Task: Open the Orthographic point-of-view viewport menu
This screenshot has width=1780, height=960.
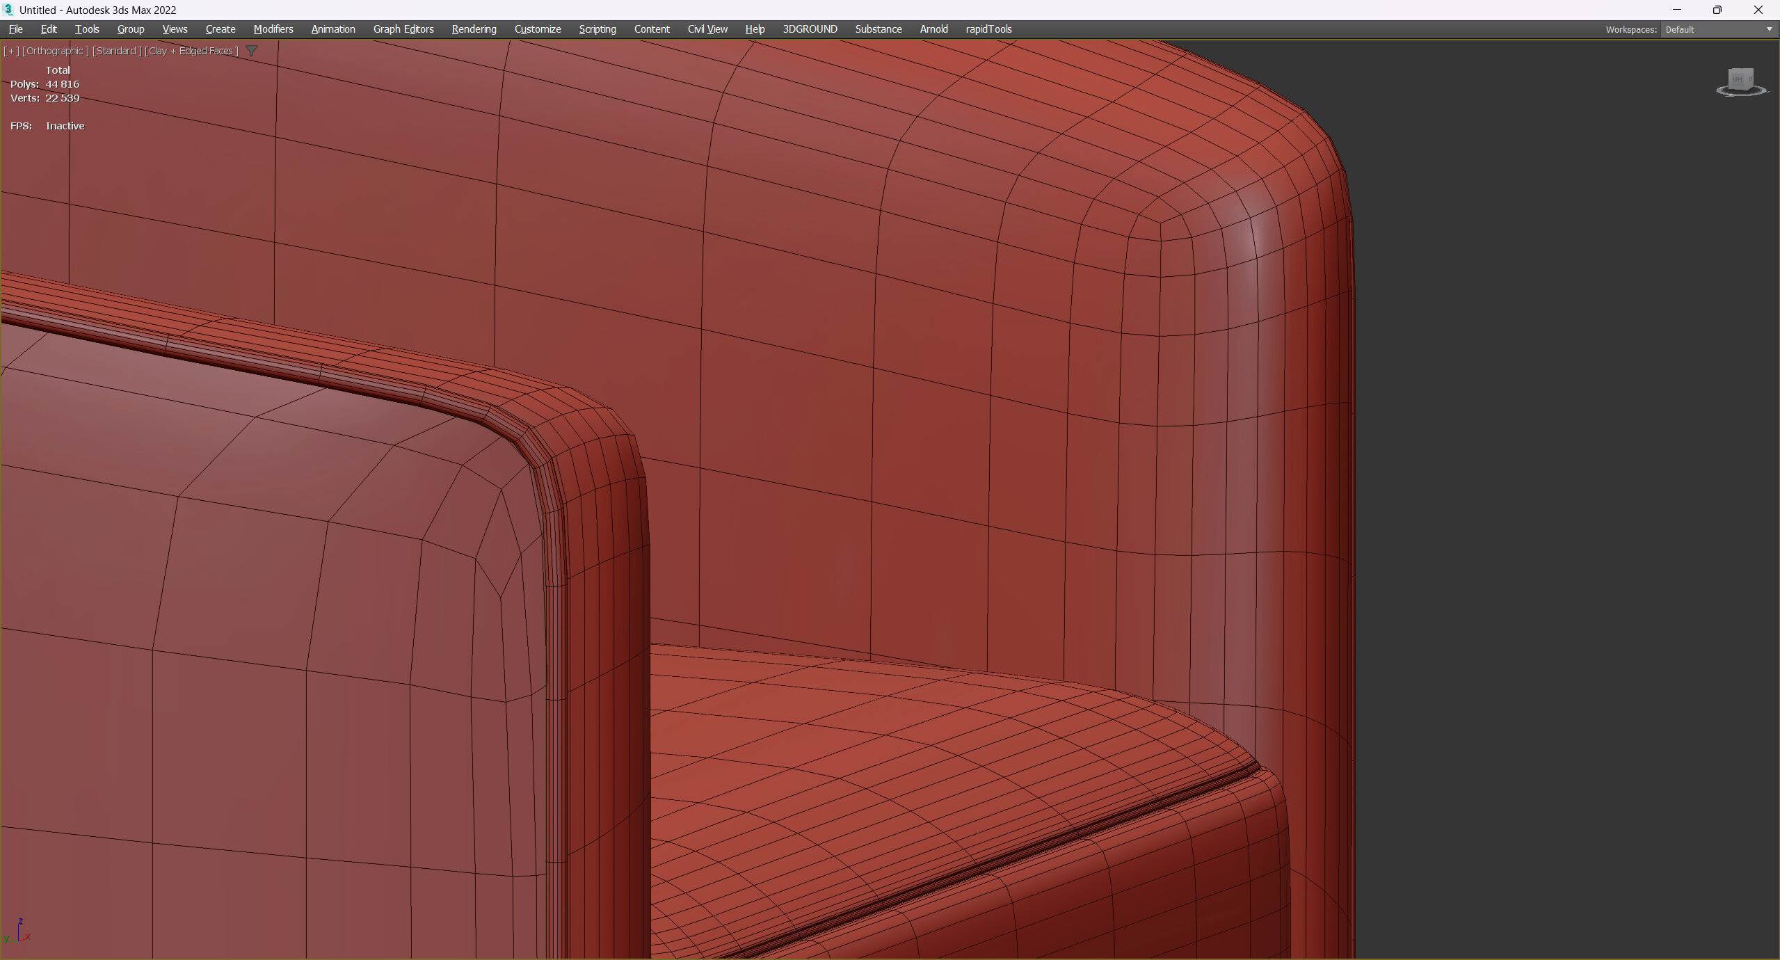Action: pos(56,51)
